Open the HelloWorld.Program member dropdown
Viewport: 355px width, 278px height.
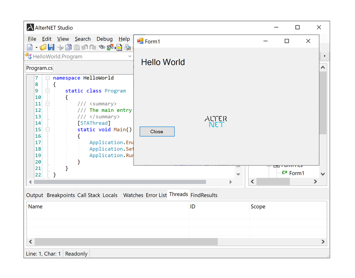pos(129,56)
